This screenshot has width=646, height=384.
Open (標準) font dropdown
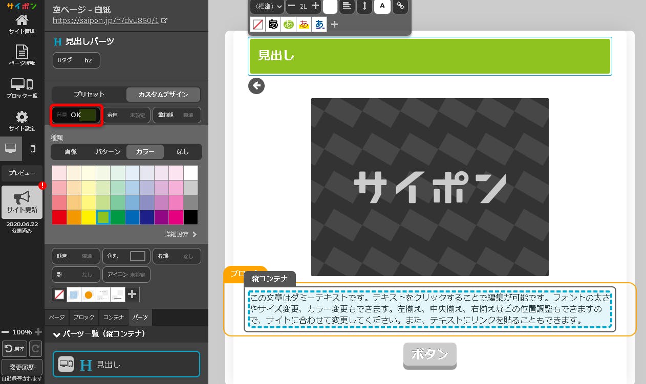pyautogui.click(x=267, y=6)
